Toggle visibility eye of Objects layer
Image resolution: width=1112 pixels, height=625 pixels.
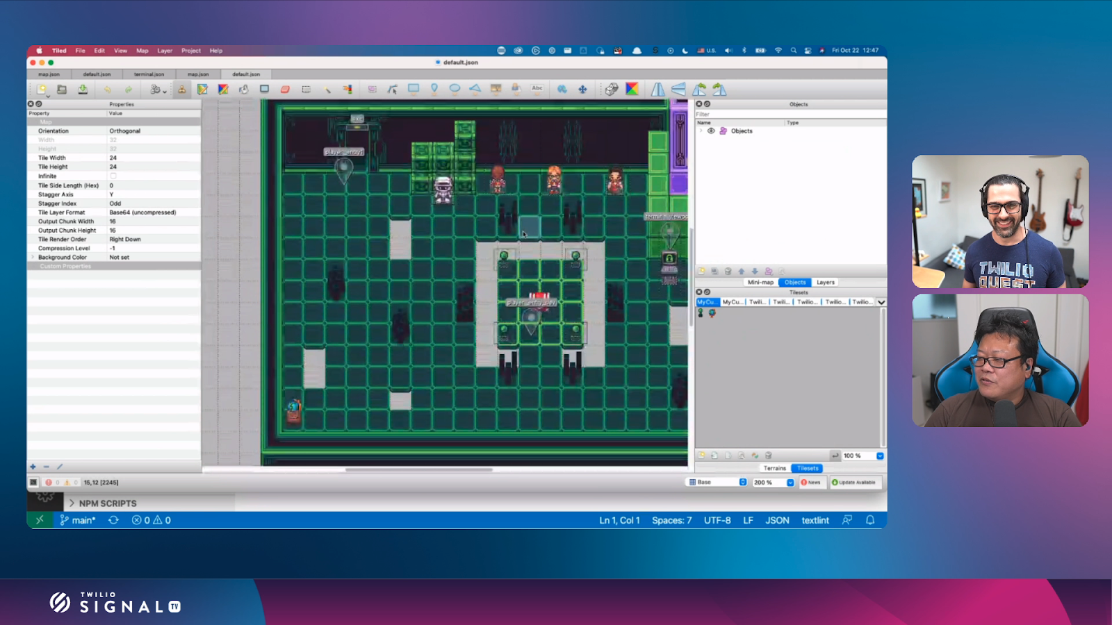tap(711, 131)
